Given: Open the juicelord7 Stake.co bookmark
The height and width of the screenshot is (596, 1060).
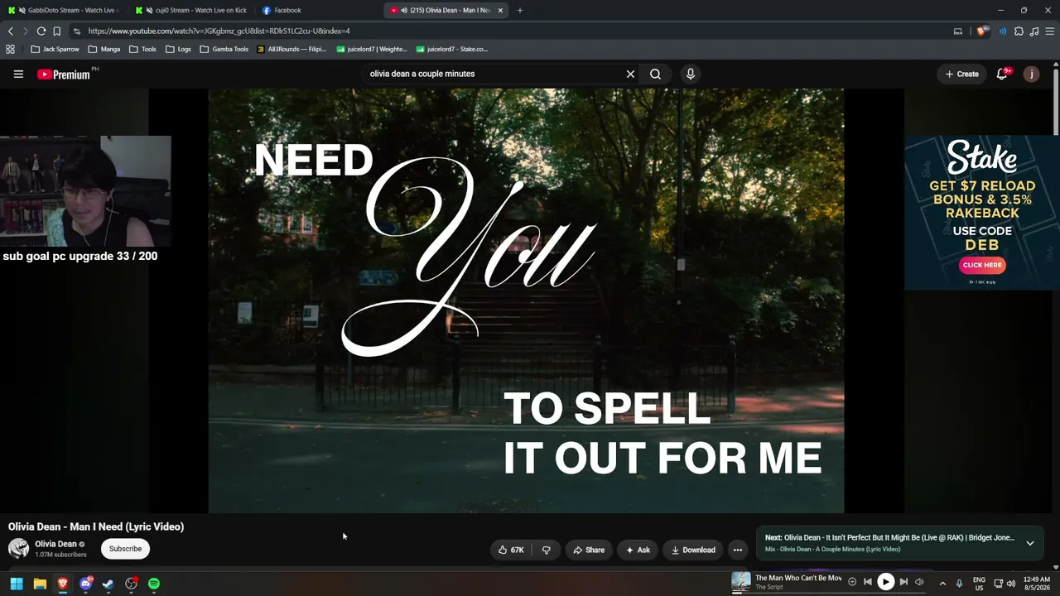Looking at the screenshot, I should click(451, 49).
